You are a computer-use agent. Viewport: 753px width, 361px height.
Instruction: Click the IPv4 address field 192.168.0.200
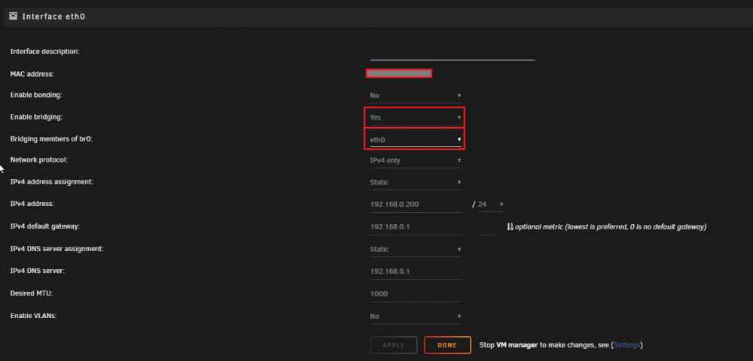[x=416, y=205]
